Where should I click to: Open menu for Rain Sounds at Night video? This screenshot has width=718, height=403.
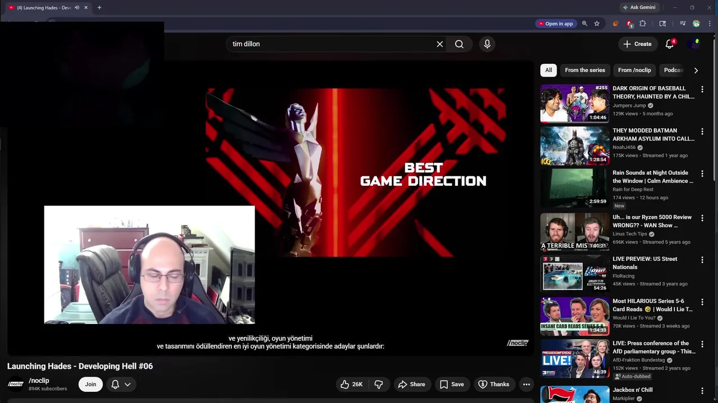702,174
